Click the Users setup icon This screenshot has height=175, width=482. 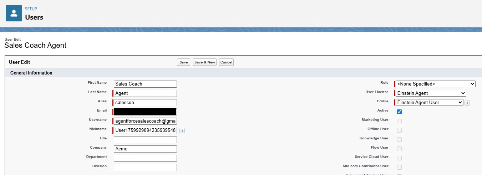14,13
